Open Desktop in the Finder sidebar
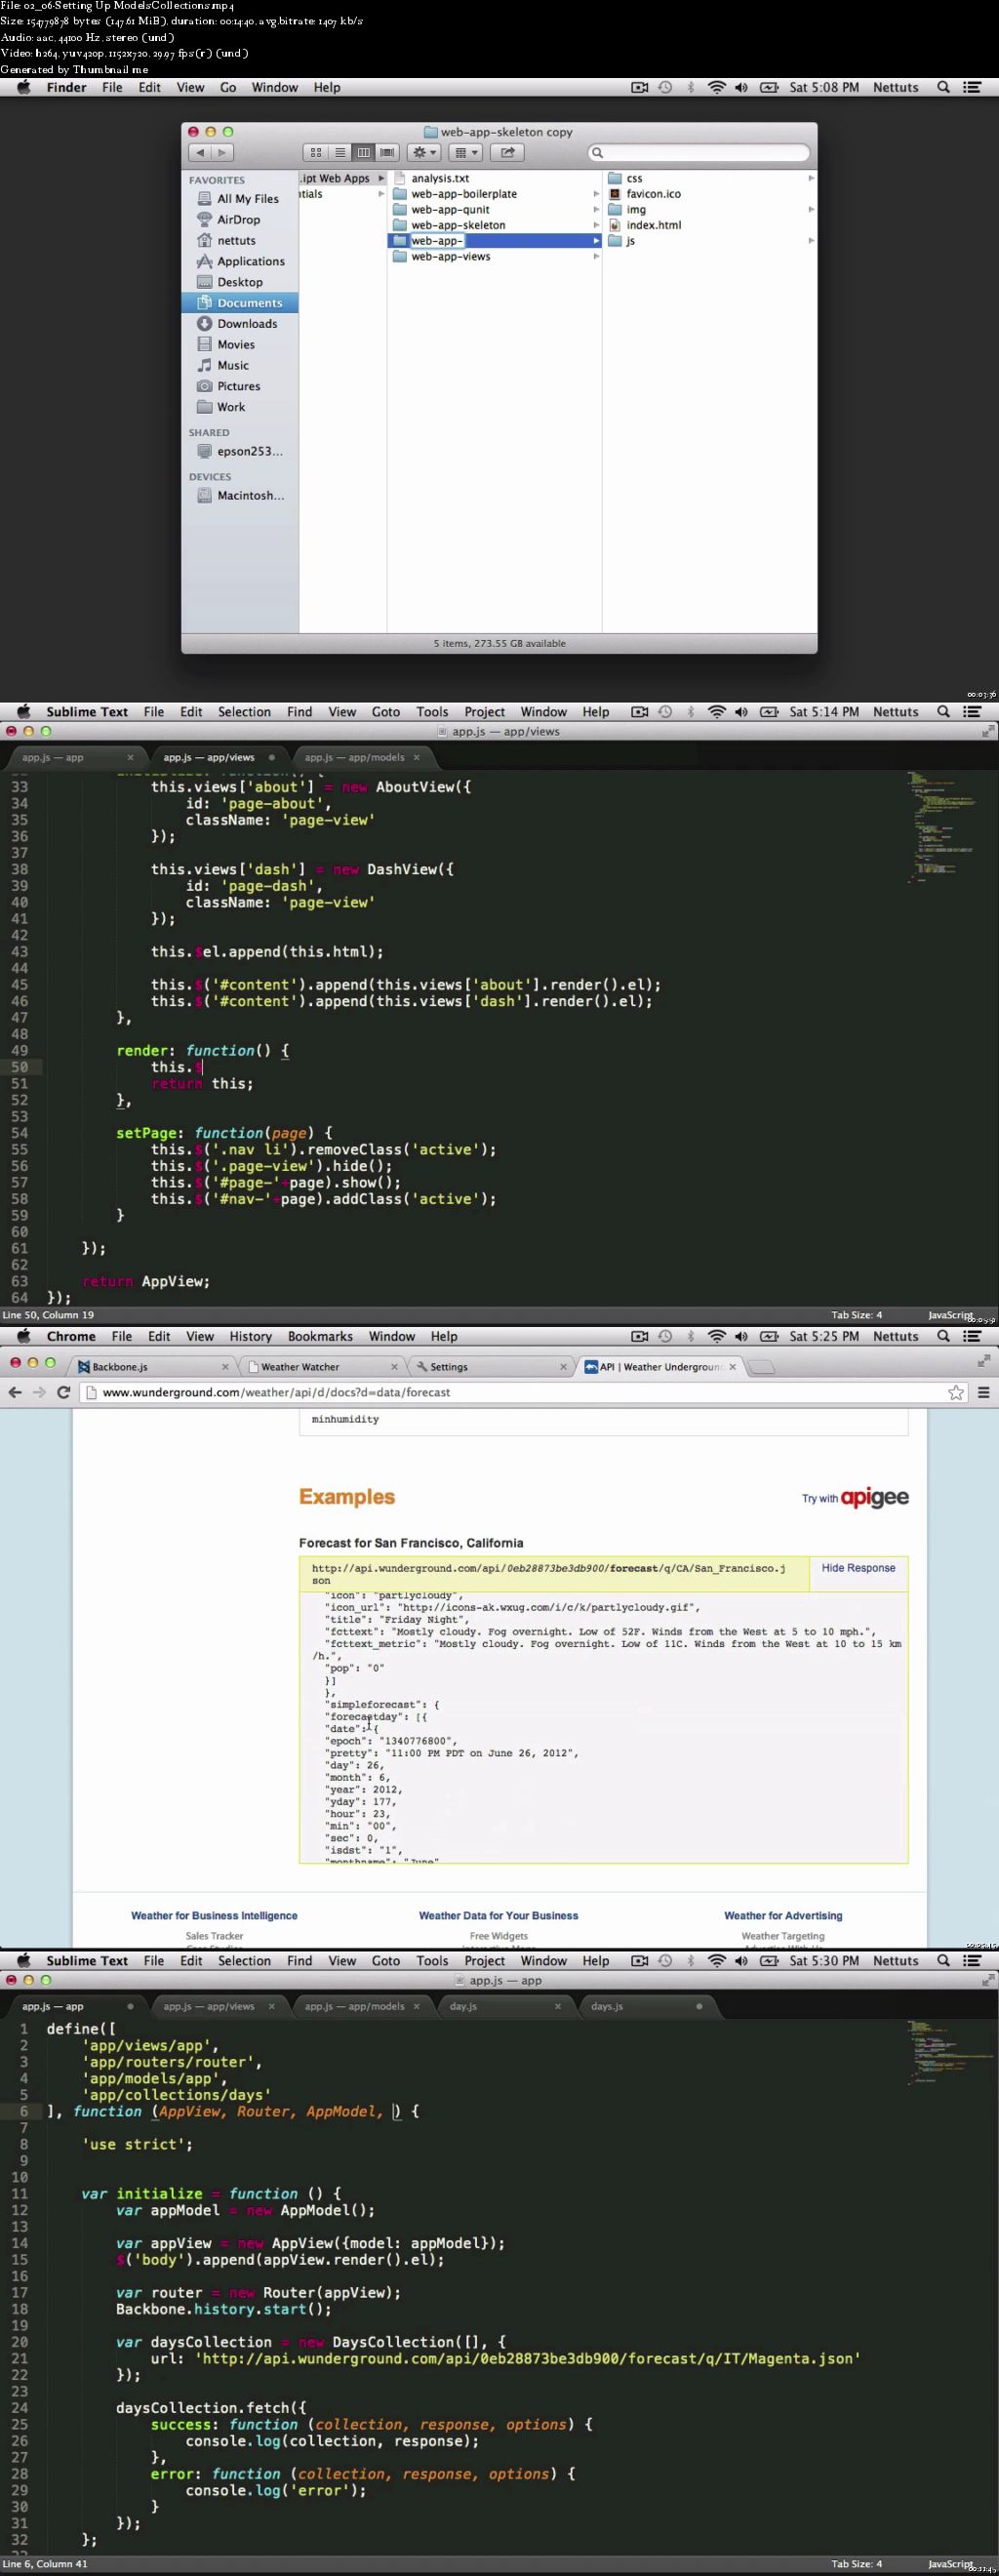The width and height of the screenshot is (999, 2576). 240,282
